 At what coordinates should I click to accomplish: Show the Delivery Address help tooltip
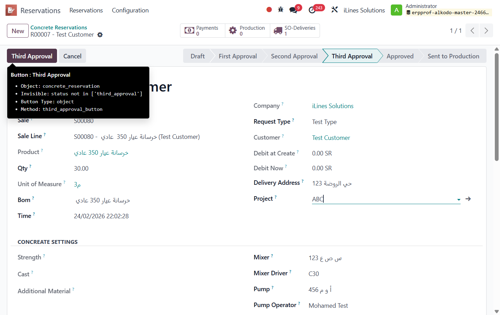[x=302, y=181]
